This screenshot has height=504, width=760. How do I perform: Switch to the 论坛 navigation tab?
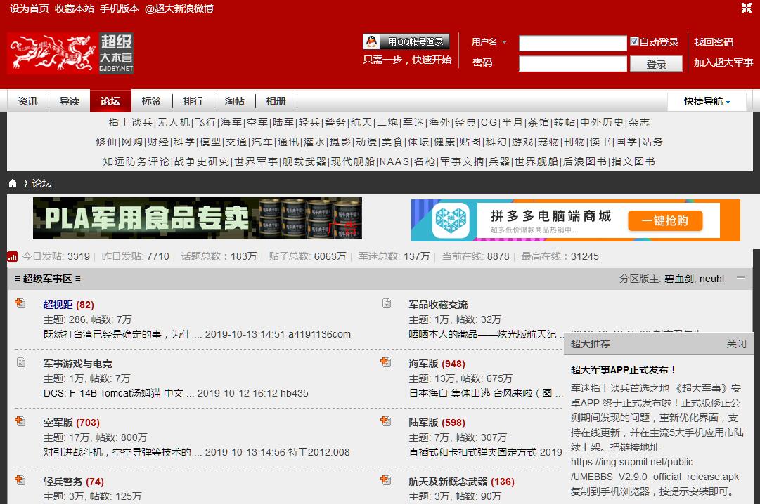pos(110,101)
